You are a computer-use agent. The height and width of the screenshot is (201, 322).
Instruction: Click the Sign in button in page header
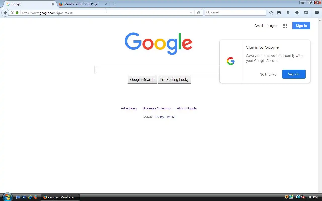[x=301, y=26]
